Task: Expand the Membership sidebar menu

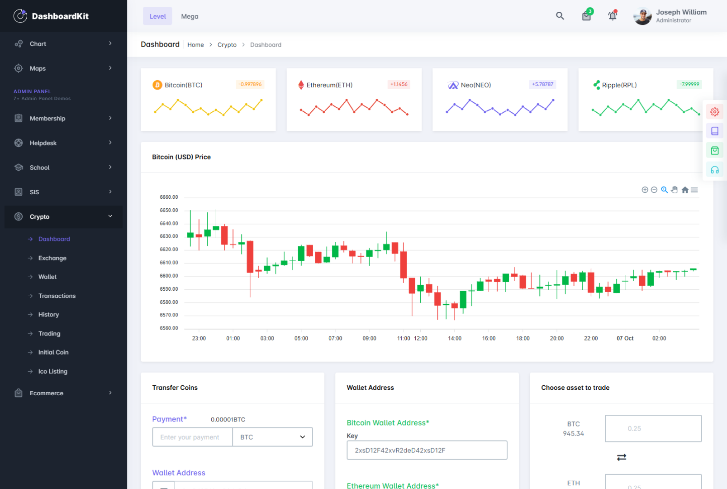Action: (x=63, y=118)
